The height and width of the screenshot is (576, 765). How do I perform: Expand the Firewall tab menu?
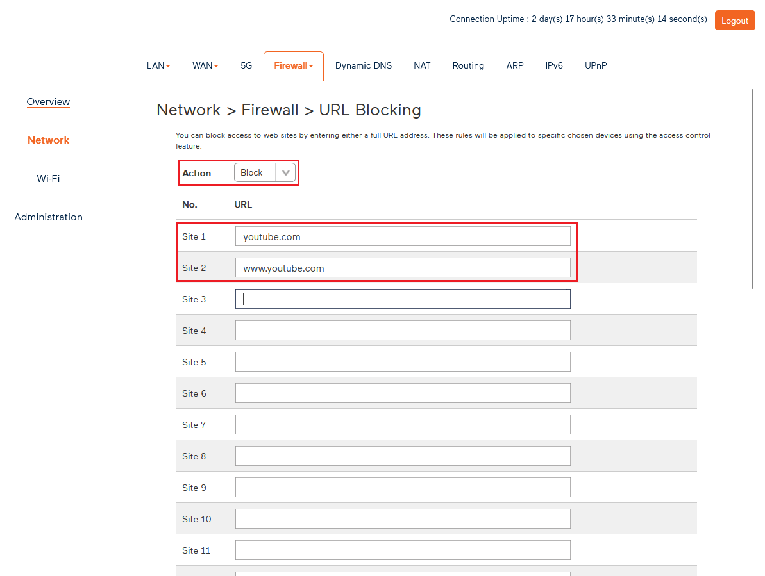pyautogui.click(x=293, y=65)
